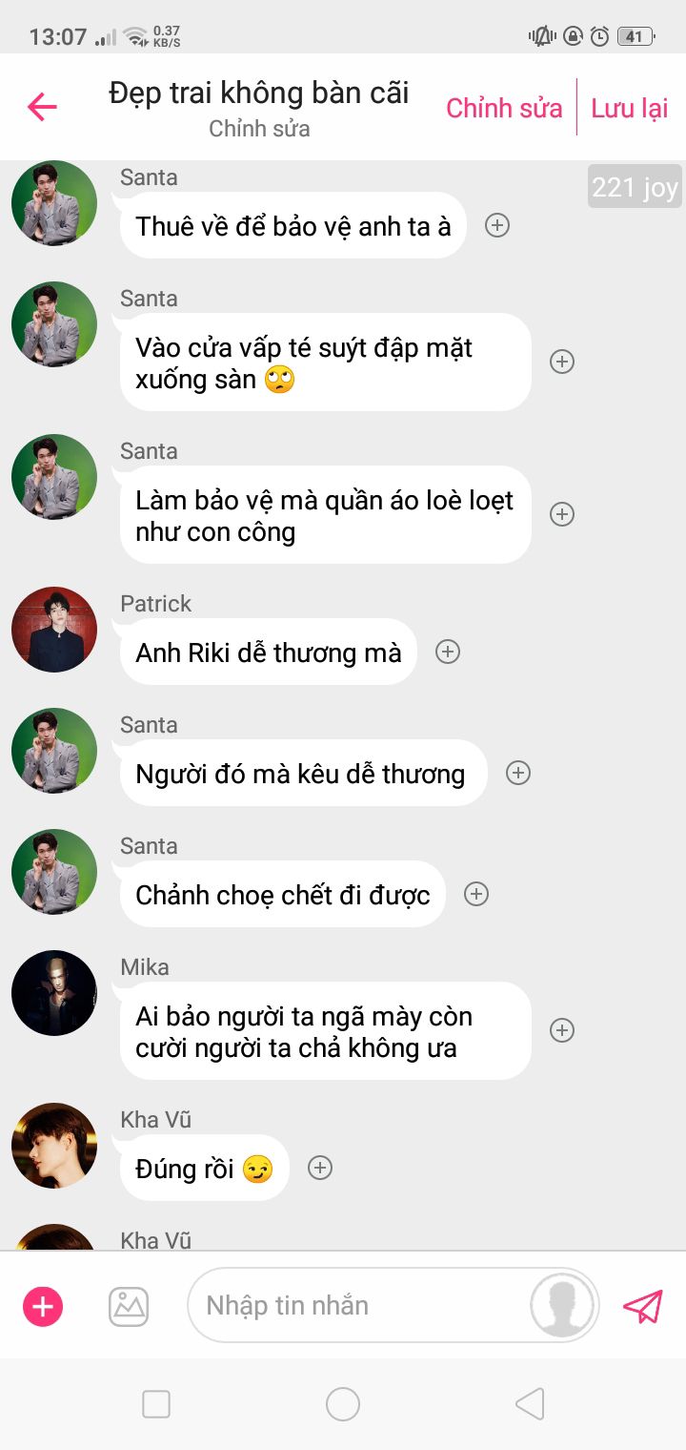The width and height of the screenshot is (686, 1450).
Task: Focus the 'Nhập tin nhắn' message field
Action: (x=357, y=1305)
